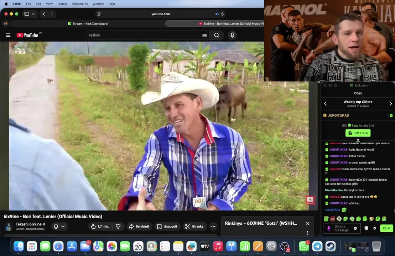The image size is (395, 256).
Task: Like the video showing 1,7 mln.
Action: click(100, 226)
